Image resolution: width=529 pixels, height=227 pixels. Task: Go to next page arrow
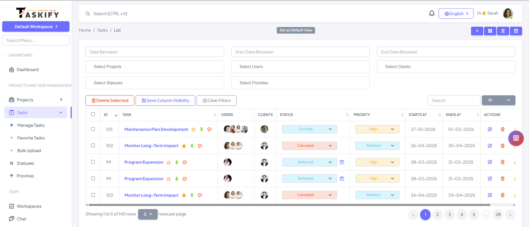pos(510,214)
